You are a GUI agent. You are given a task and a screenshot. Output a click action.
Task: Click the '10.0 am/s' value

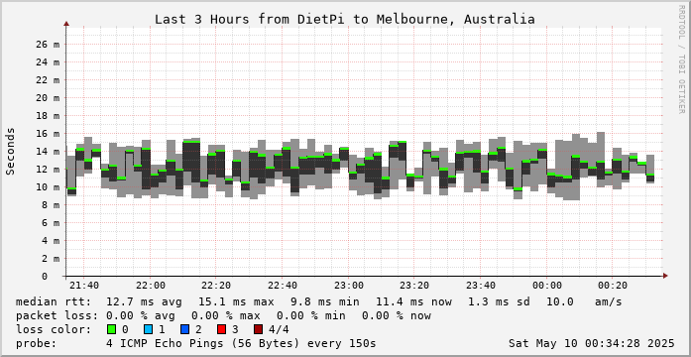(x=584, y=302)
